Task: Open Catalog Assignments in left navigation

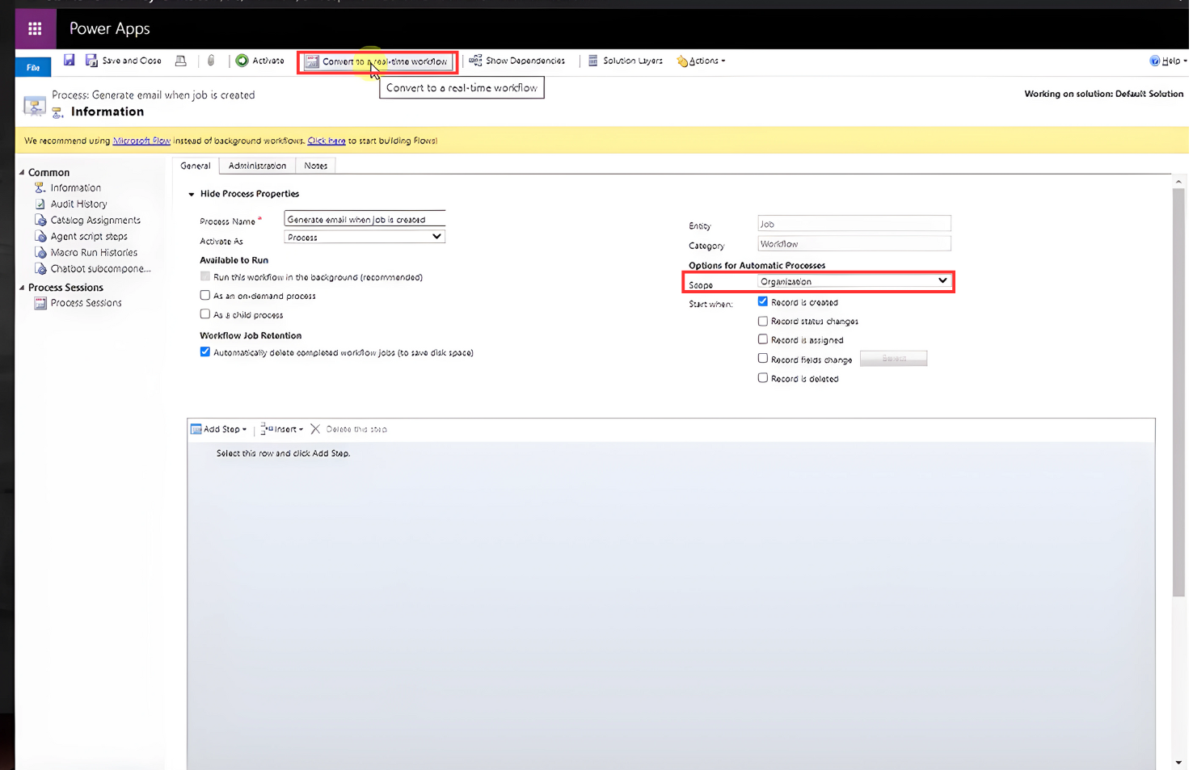Action: click(95, 220)
